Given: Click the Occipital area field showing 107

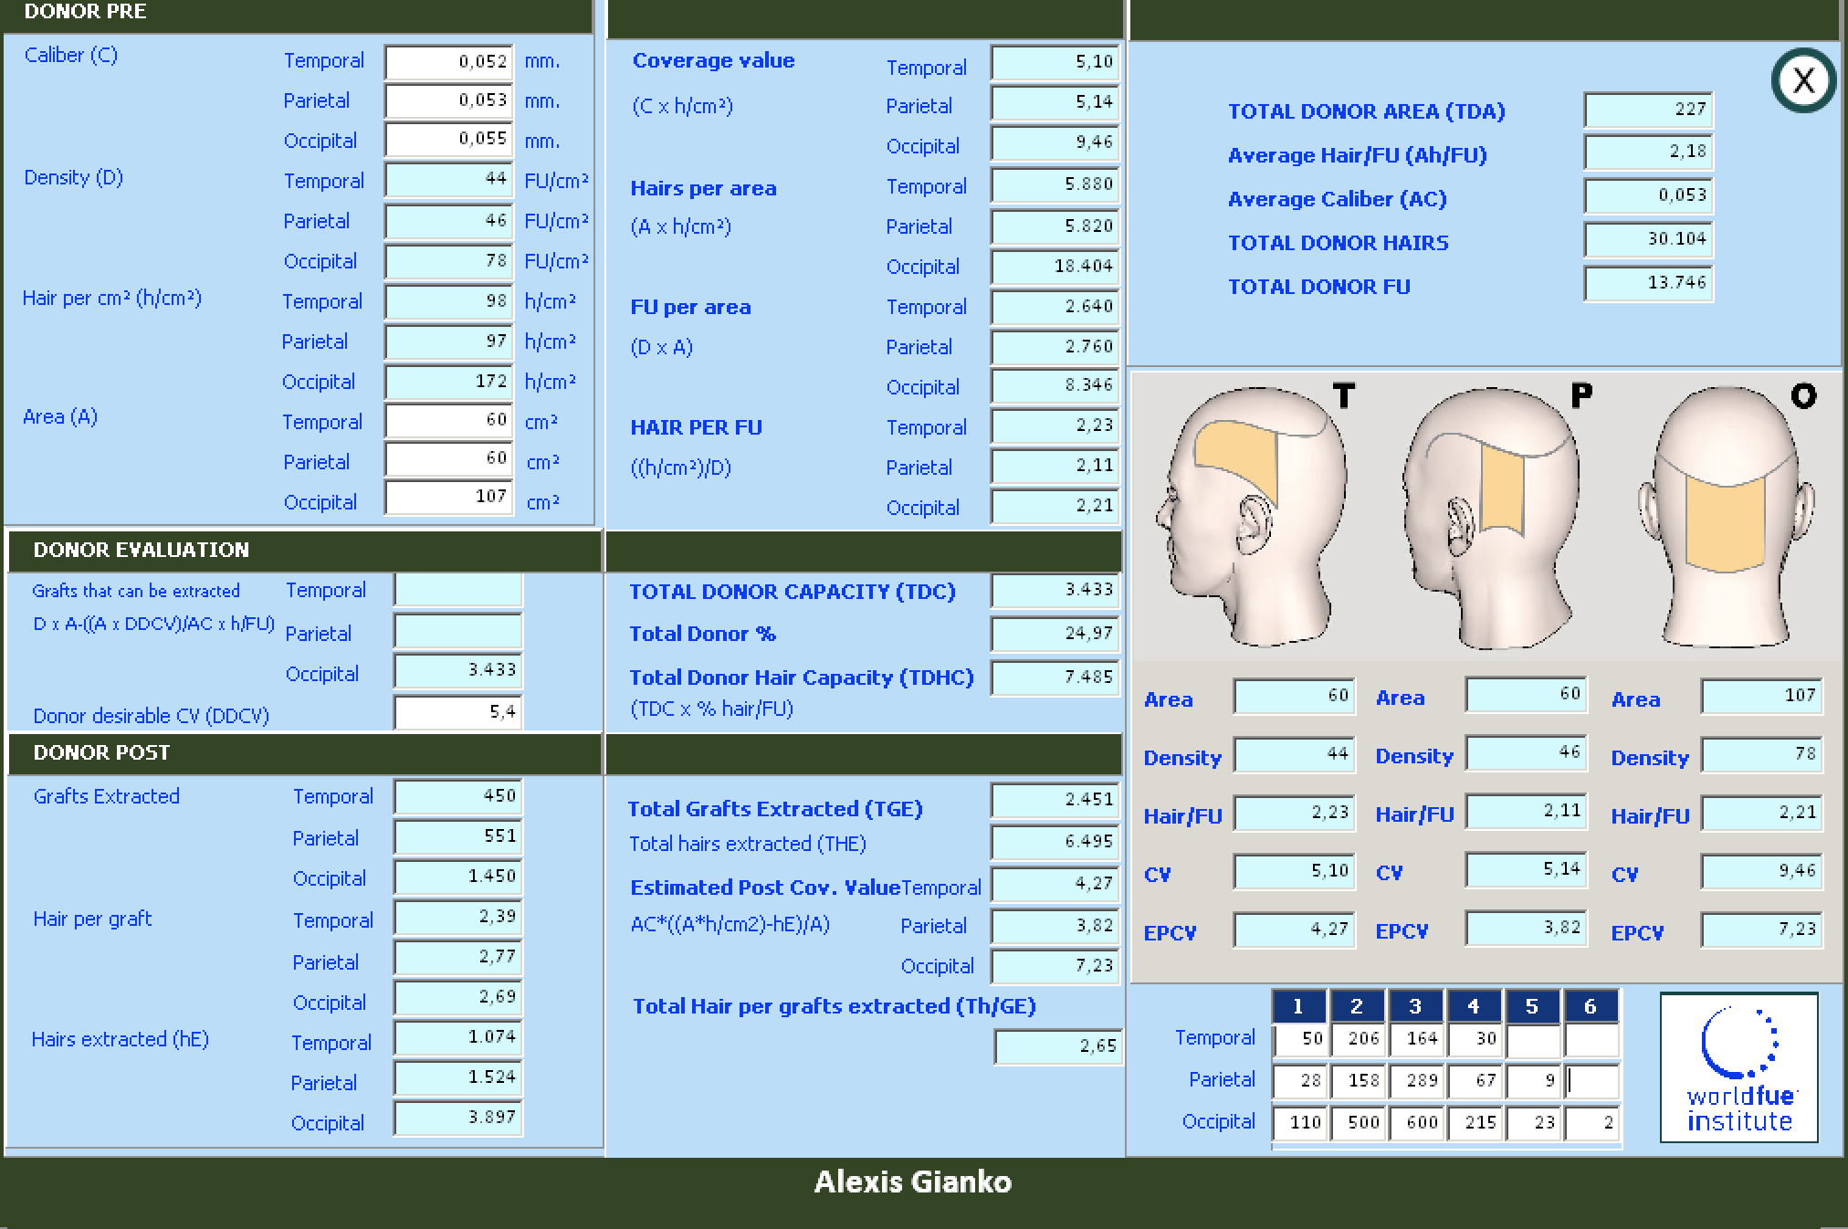Looking at the screenshot, I should (x=448, y=497).
